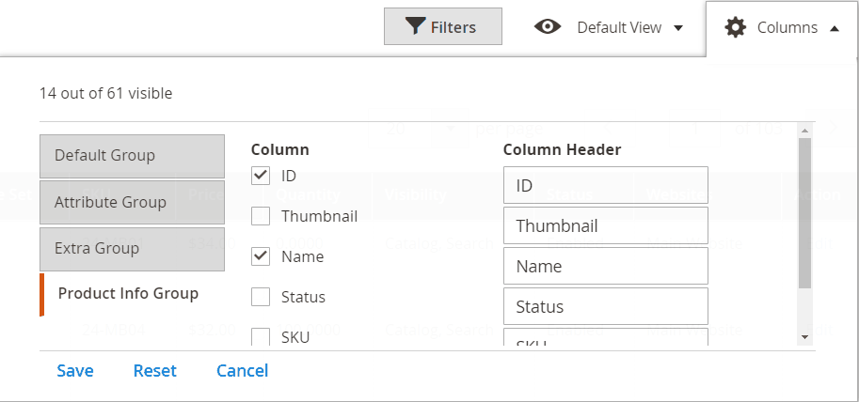Collapse the Columns panel arrow
Image resolution: width=859 pixels, height=402 pixels.
pos(835,28)
